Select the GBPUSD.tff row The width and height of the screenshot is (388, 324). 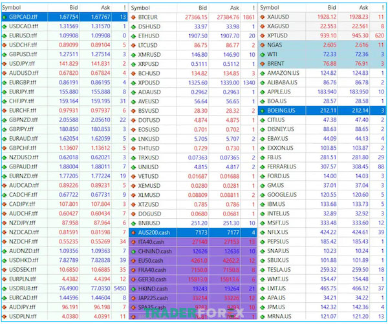(64, 55)
